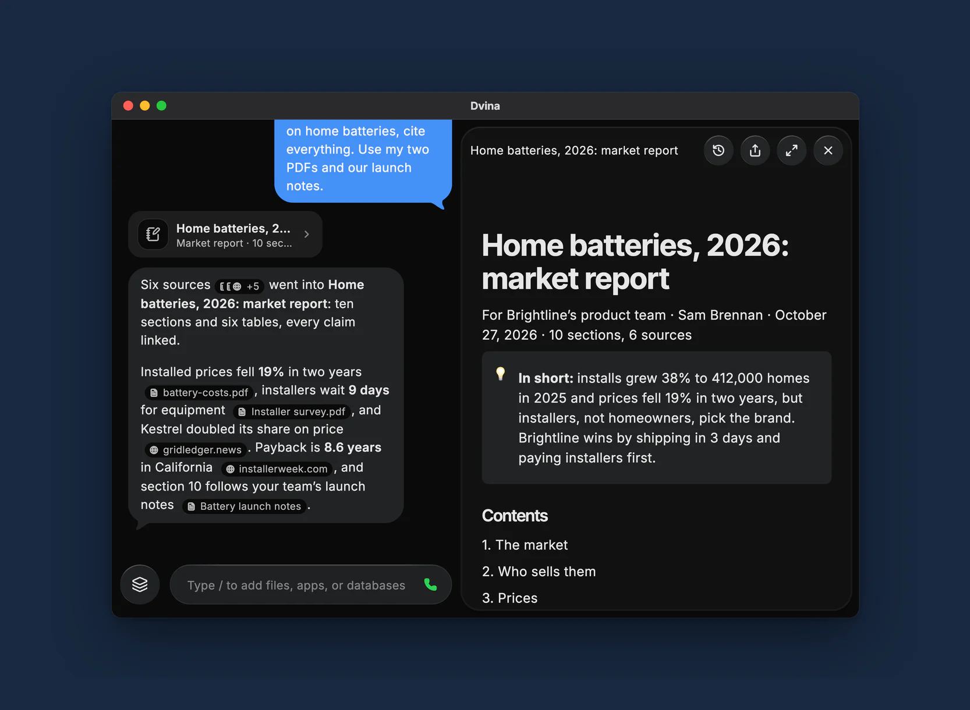The height and width of the screenshot is (710, 970).
Task: Go to contents item The market
Action: pyautogui.click(x=525, y=545)
